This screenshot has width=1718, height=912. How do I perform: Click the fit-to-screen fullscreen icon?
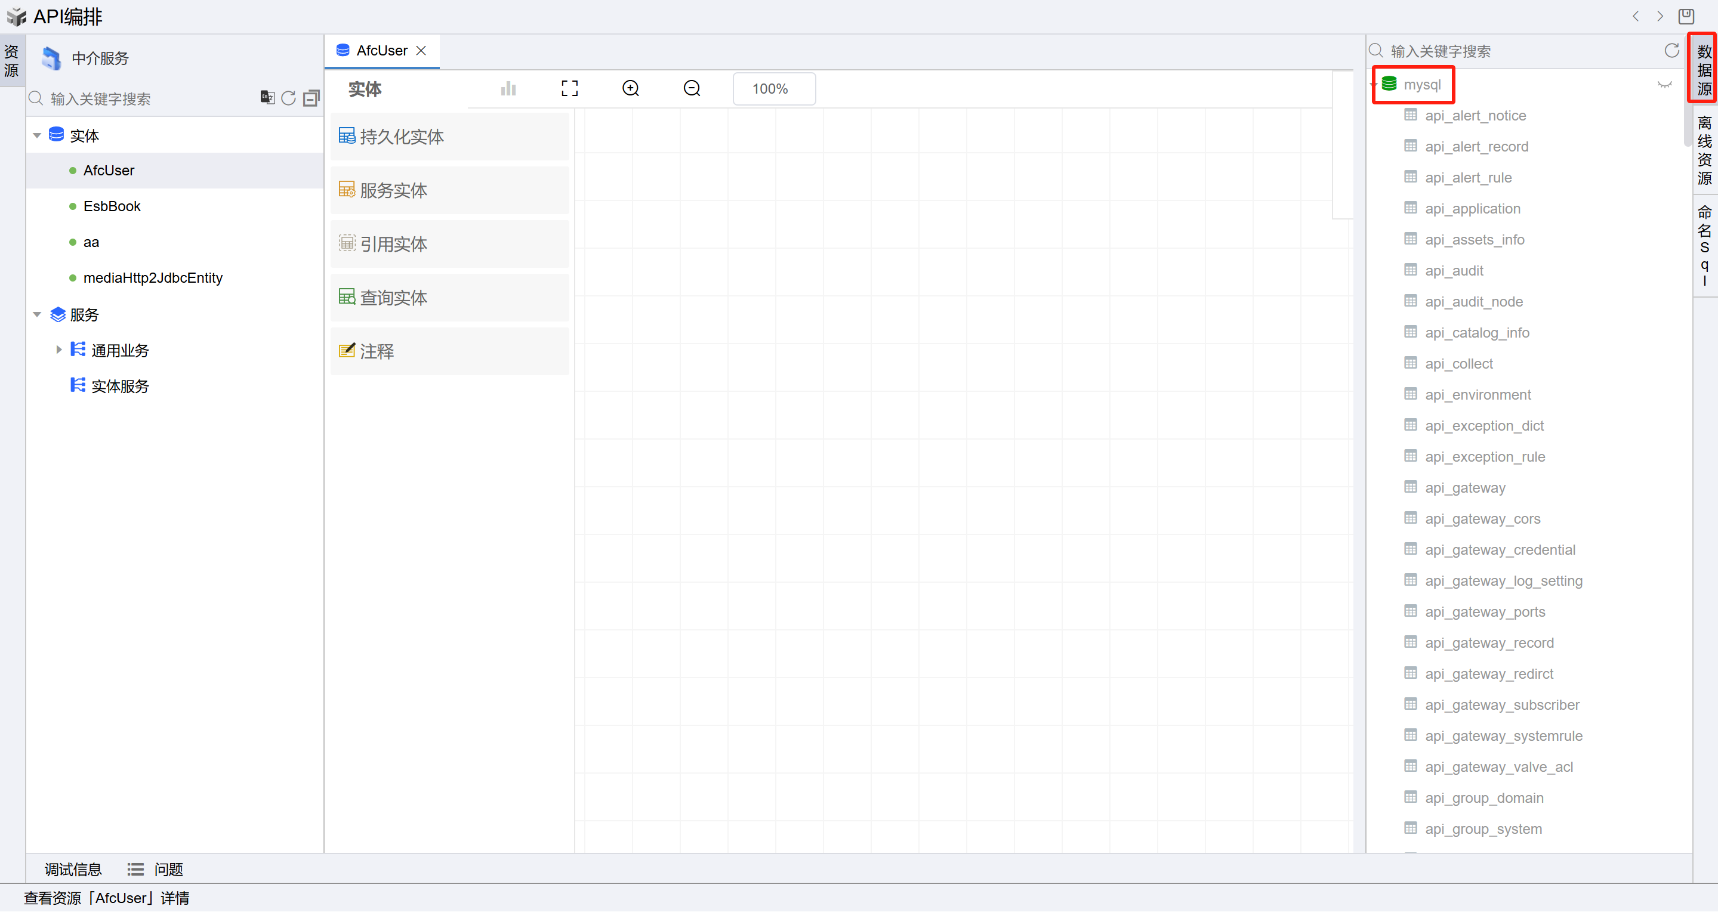(569, 89)
